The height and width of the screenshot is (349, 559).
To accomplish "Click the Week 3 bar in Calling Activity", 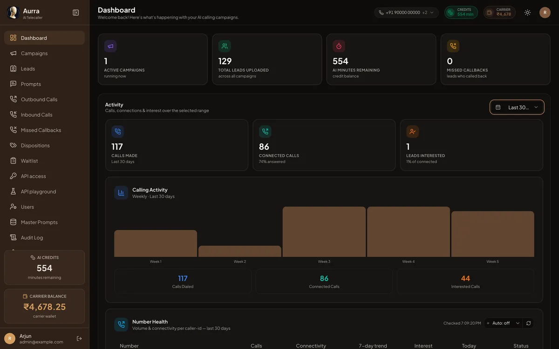I will point(324,232).
